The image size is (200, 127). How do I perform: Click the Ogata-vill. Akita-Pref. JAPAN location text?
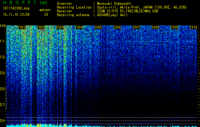tap(141, 7)
